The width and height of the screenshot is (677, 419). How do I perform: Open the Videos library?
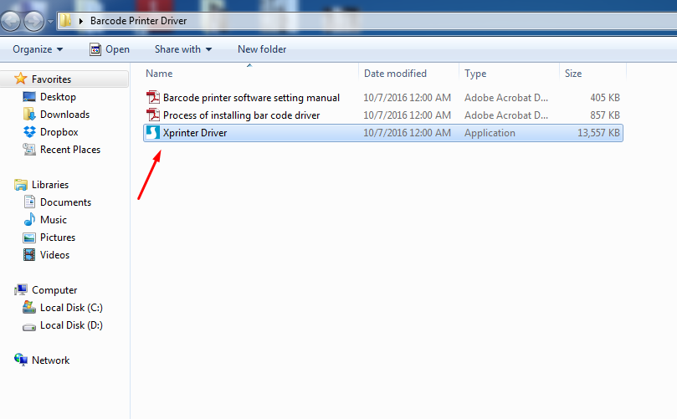click(x=54, y=255)
